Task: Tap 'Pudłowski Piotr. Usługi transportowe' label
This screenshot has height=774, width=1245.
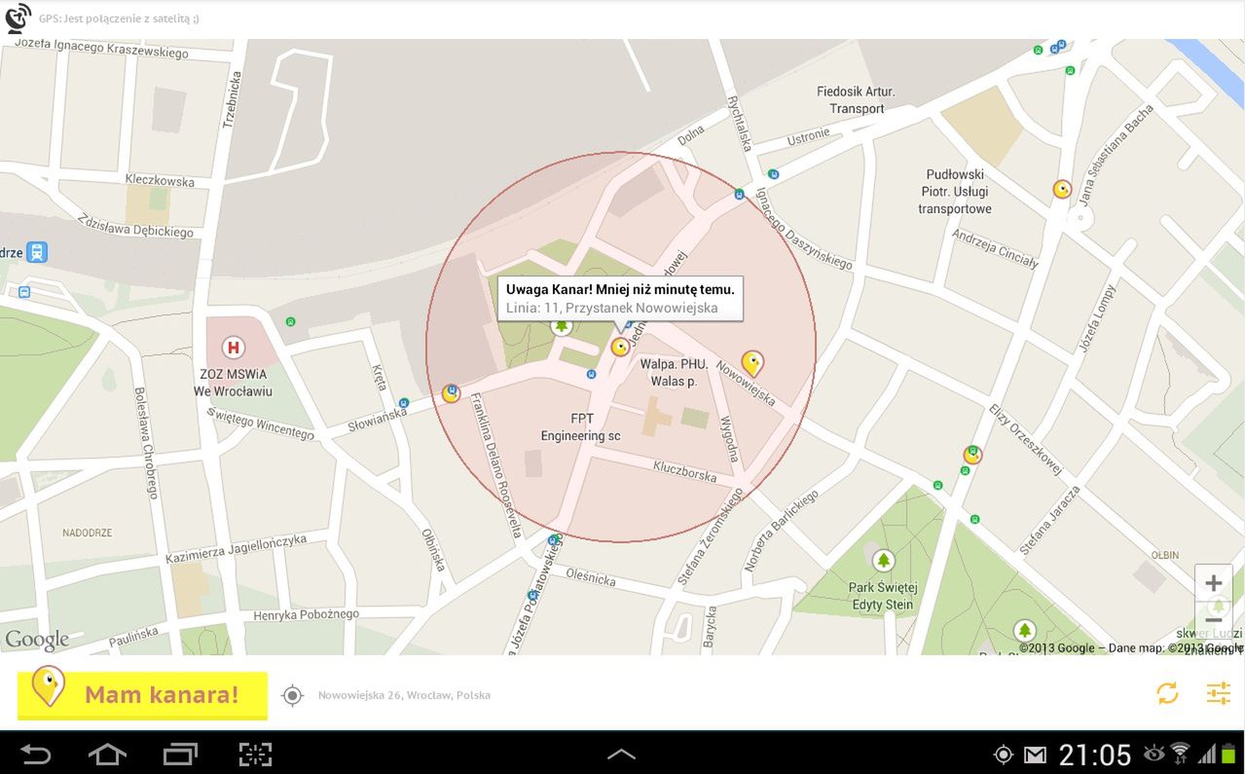Action: 955,192
